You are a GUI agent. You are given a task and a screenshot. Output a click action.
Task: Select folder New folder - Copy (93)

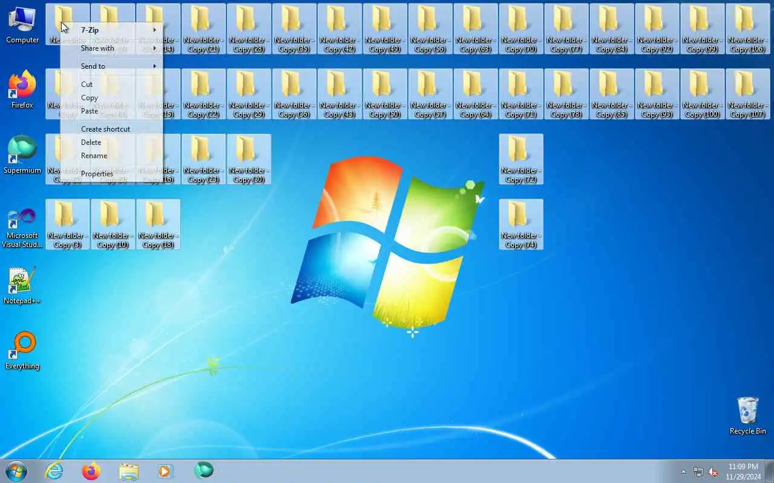(657, 94)
